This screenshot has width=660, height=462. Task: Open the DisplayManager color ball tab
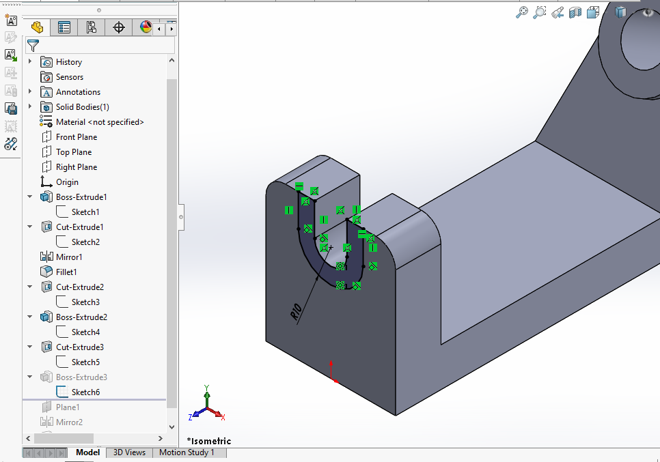click(146, 27)
